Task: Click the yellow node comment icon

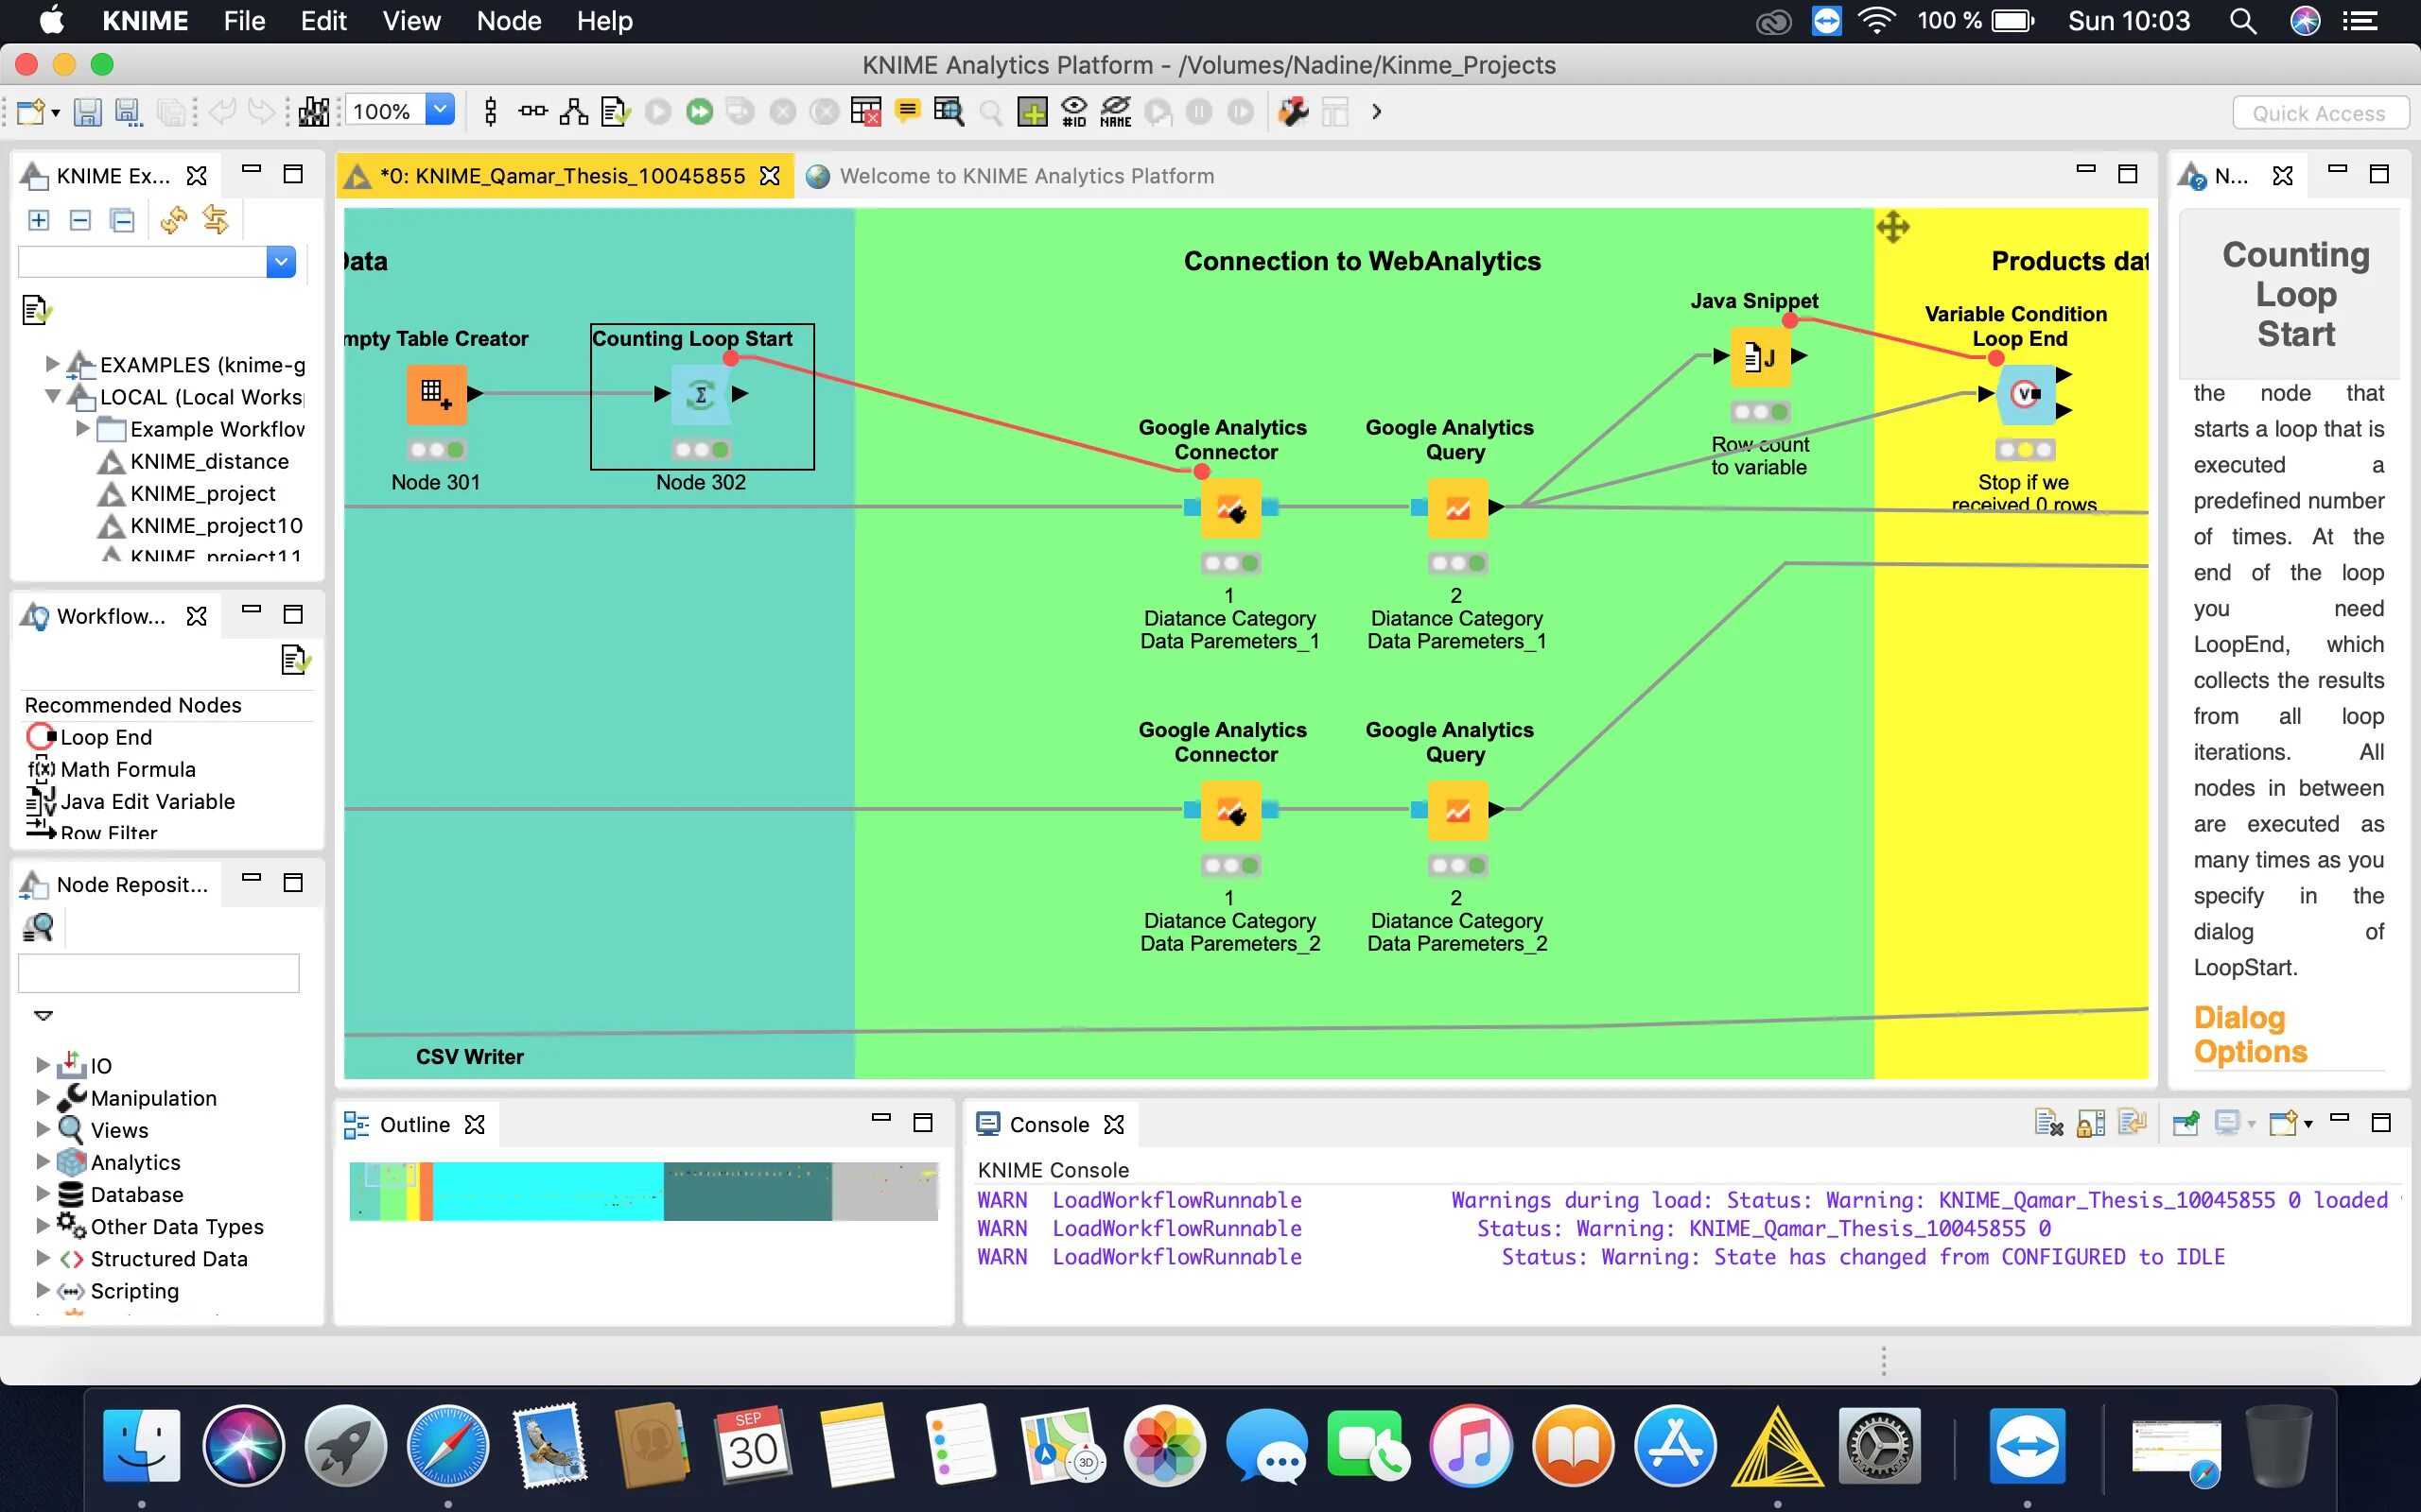Action: [907, 112]
